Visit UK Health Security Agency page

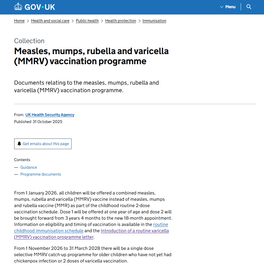click(50, 115)
